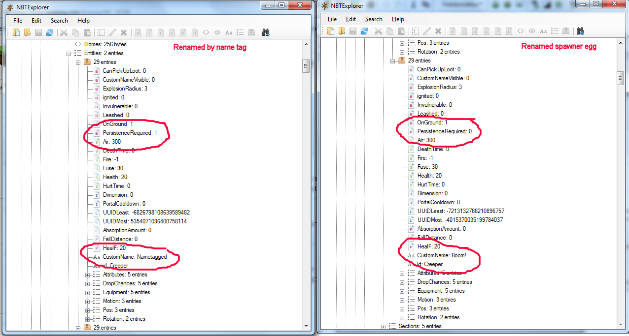Expand Motion node in right window
Screen dimensions: 629x336
coord(402,300)
